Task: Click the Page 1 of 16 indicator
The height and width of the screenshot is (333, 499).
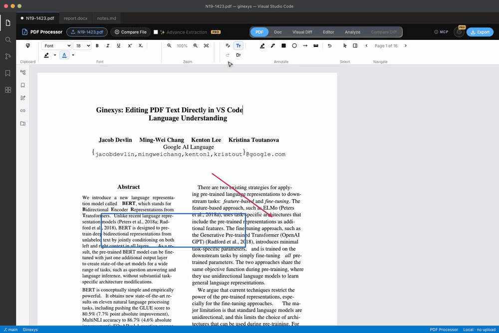Action: coord(386,46)
